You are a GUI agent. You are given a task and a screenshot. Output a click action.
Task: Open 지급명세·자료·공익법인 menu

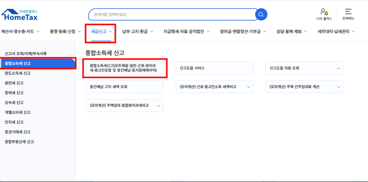[184, 31]
